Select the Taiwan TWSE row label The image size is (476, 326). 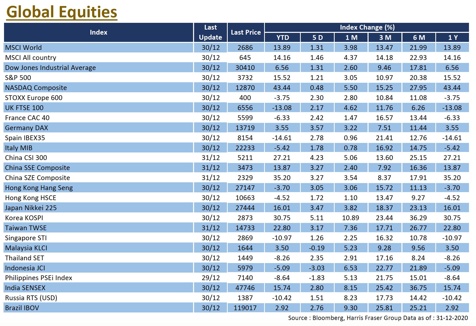click(x=26, y=228)
